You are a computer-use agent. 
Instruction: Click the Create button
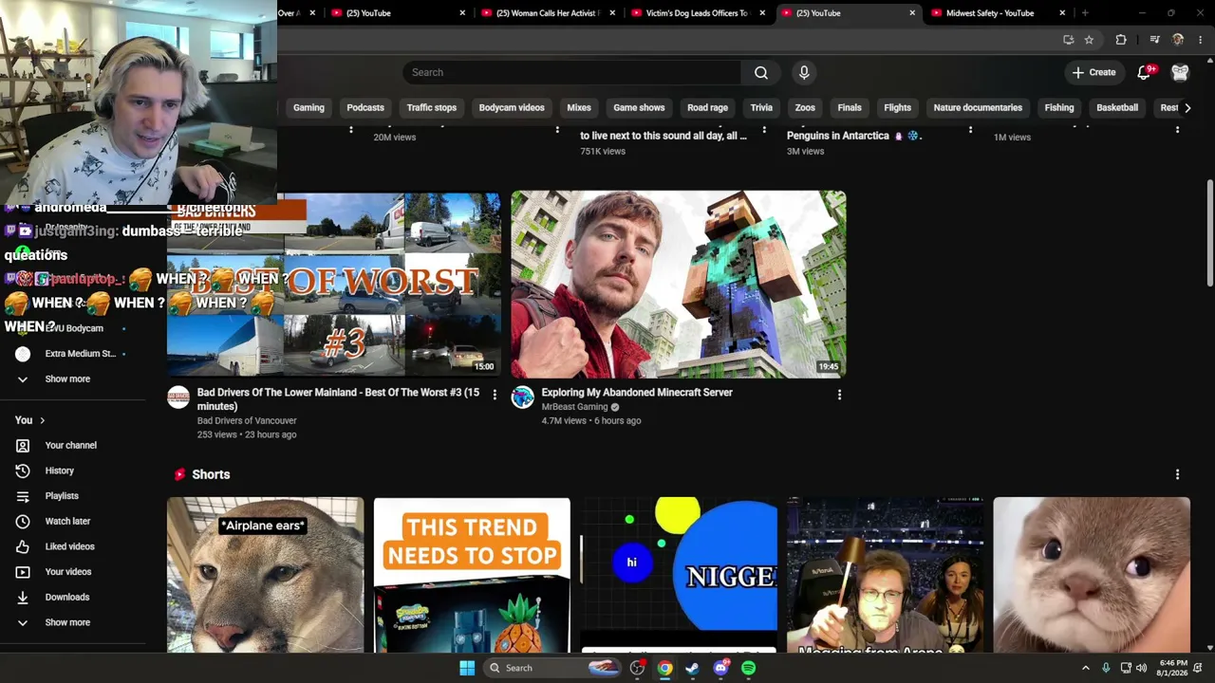pos(1093,72)
